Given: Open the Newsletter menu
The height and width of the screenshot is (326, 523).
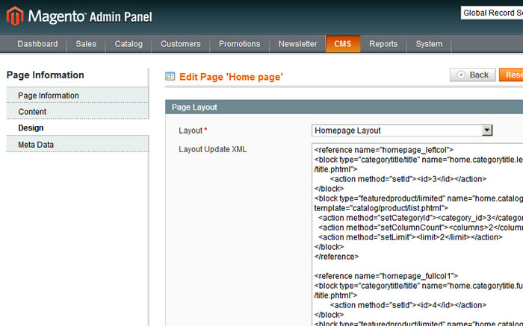Looking at the screenshot, I should coord(297,44).
